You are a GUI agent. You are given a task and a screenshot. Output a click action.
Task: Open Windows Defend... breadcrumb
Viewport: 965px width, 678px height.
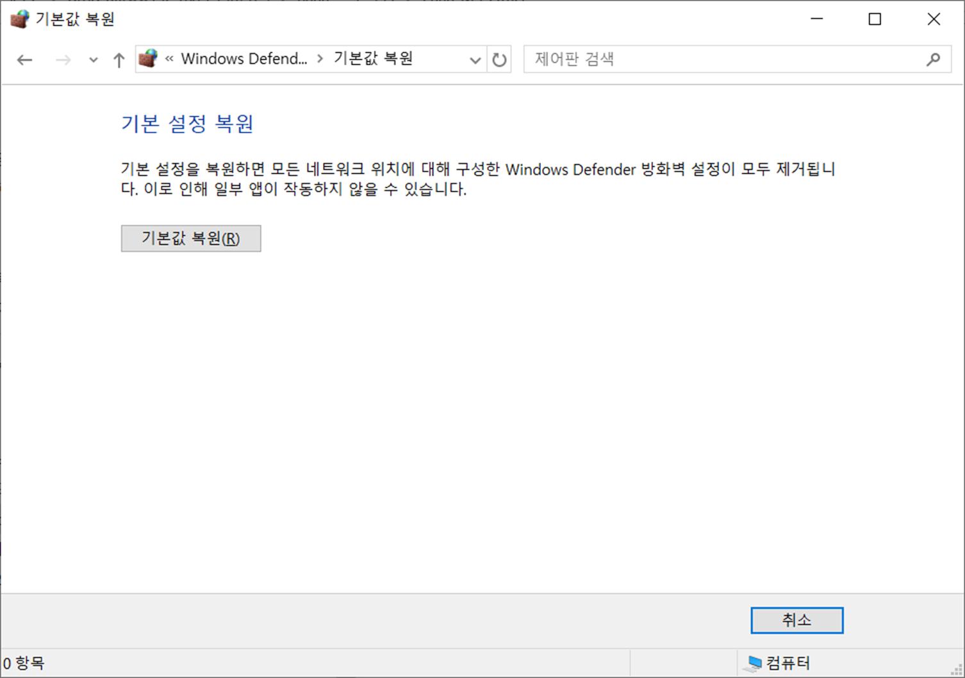[244, 59]
